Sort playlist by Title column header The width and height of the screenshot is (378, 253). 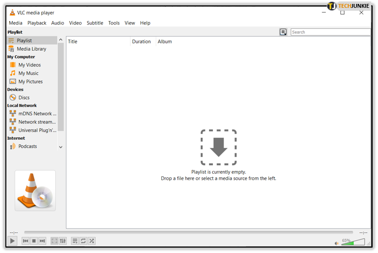[x=98, y=42]
